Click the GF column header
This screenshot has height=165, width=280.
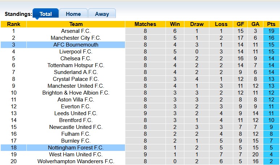point(240,24)
